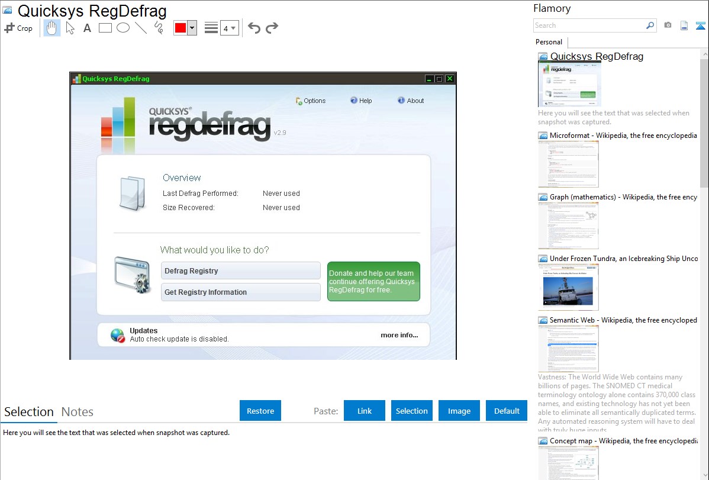Image resolution: width=709 pixels, height=480 pixels.
Task: Open the line width dropdown showing 4
Action: (x=230, y=28)
